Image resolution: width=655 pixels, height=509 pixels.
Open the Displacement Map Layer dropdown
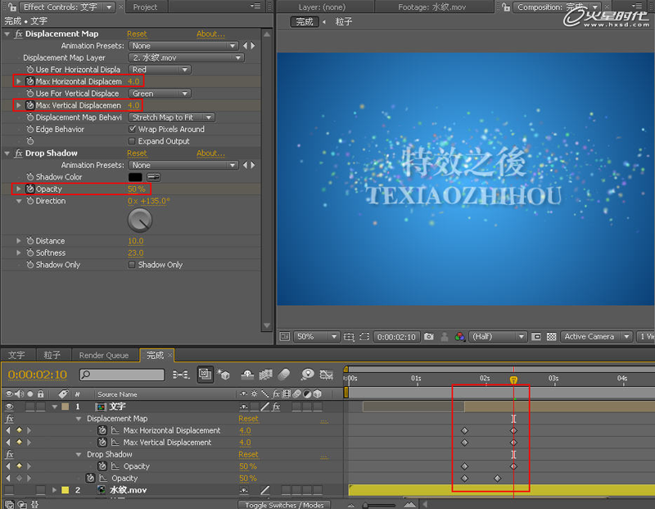[187, 58]
